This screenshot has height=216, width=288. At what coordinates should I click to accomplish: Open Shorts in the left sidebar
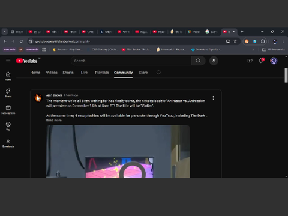[x=8, y=93]
